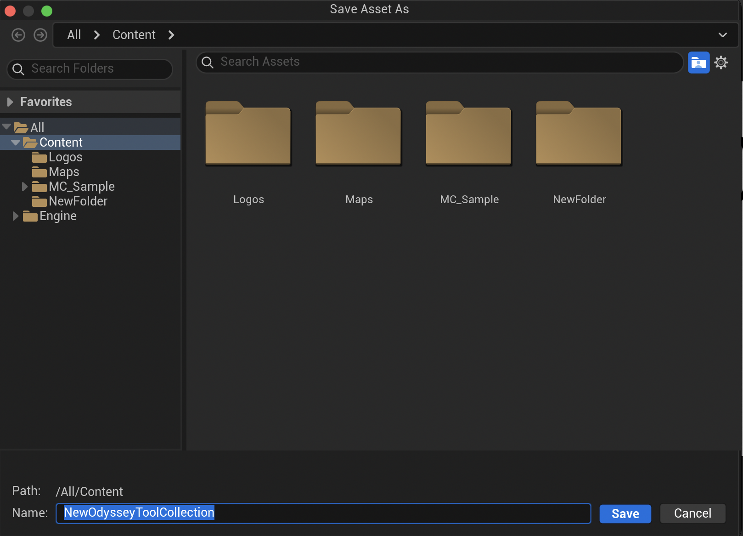The width and height of the screenshot is (743, 536).
Task: Click inside the asset Name field
Action: click(321, 513)
